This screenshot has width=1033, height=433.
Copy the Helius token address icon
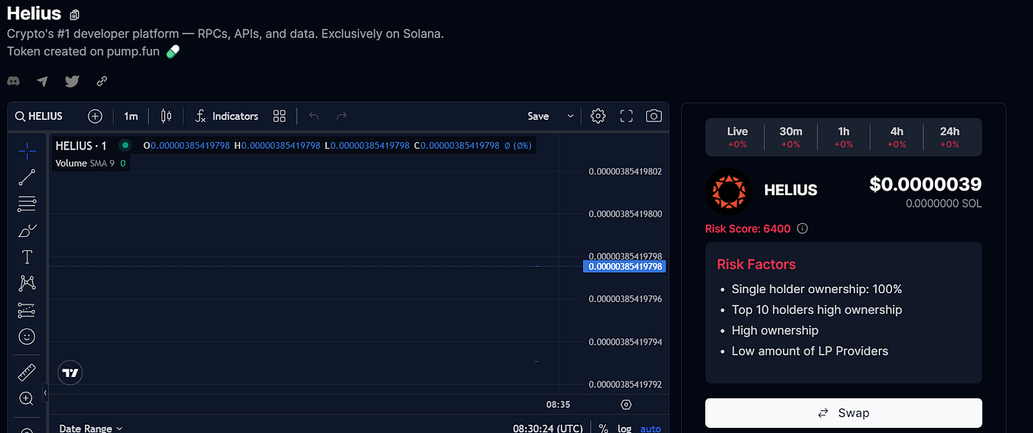pos(75,15)
